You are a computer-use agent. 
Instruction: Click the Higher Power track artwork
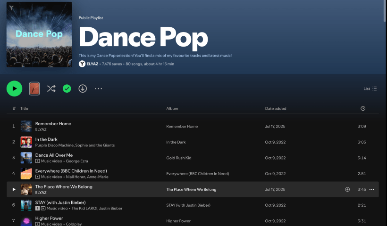click(x=26, y=221)
